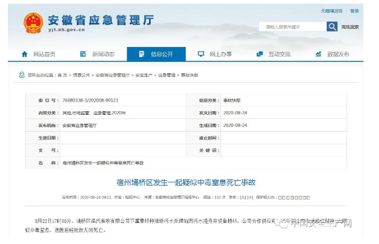379x244 pixels.
Task: Click the document icon beside 信息公开
Action: [141, 54]
